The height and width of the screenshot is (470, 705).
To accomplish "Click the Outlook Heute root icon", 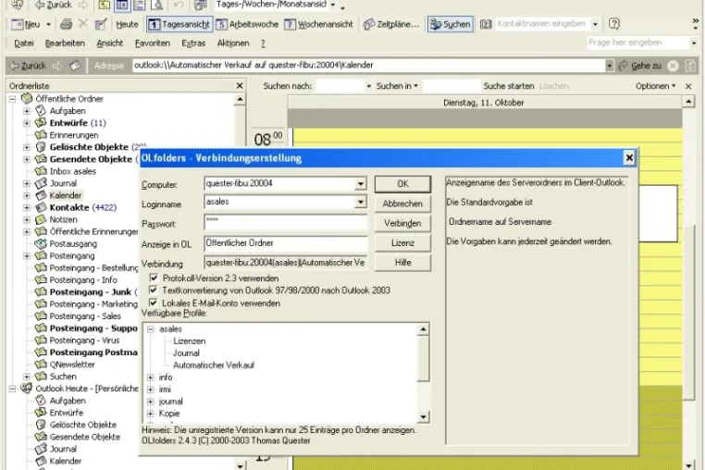I will 27,389.
